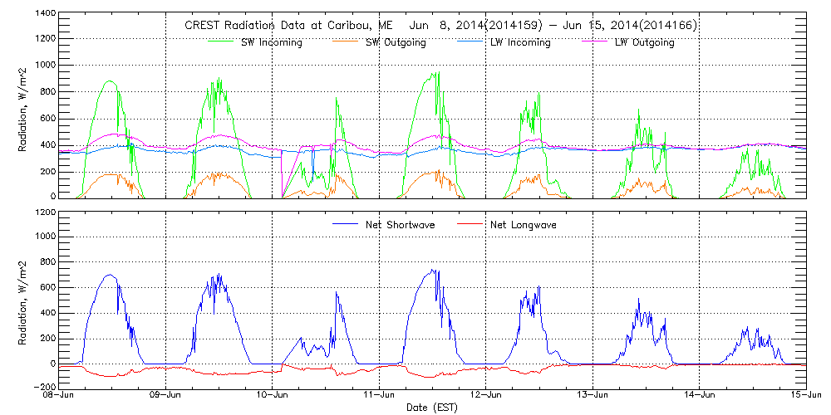Click the 11-Jun date tick label

coord(380,396)
